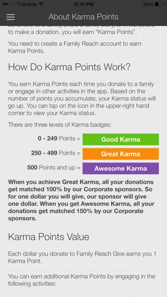Select the orange Great Karma badge
This screenshot has width=167, height=297.
(x=121, y=154)
